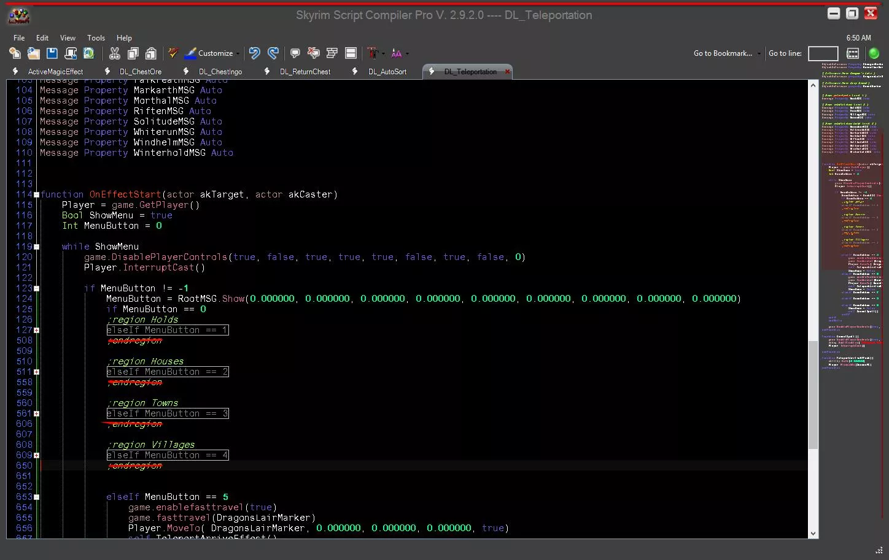Open the Edit menu
The width and height of the screenshot is (889, 560).
pos(42,38)
